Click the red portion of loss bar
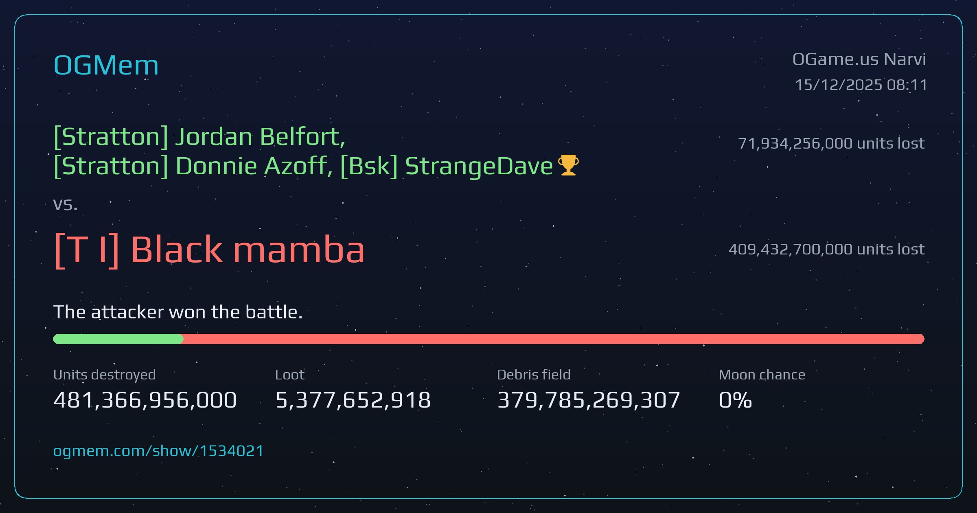The height and width of the screenshot is (513, 977). click(x=554, y=339)
